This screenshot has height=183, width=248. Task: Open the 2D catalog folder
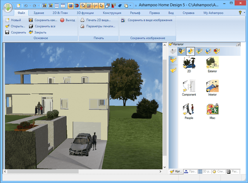click(189, 64)
